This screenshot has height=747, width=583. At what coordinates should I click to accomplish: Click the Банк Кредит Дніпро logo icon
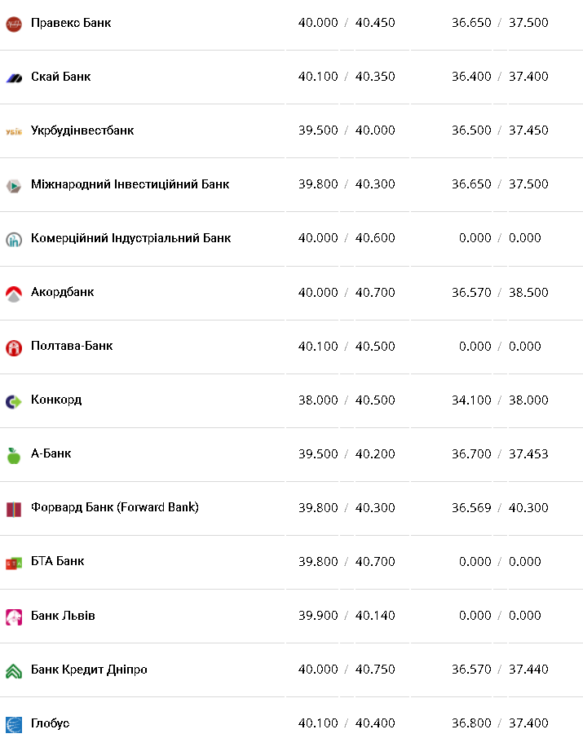tap(13, 670)
